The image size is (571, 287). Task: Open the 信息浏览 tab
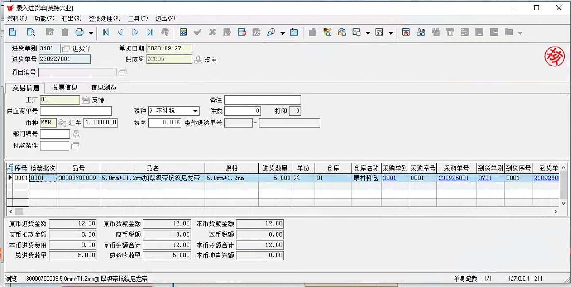click(104, 88)
